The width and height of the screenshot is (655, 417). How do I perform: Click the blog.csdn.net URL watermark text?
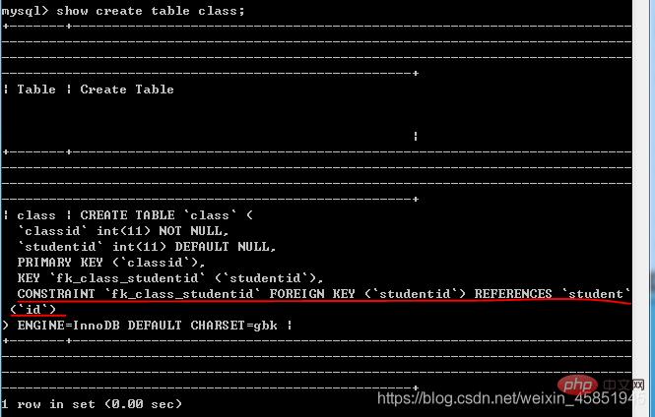tap(511, 398)
